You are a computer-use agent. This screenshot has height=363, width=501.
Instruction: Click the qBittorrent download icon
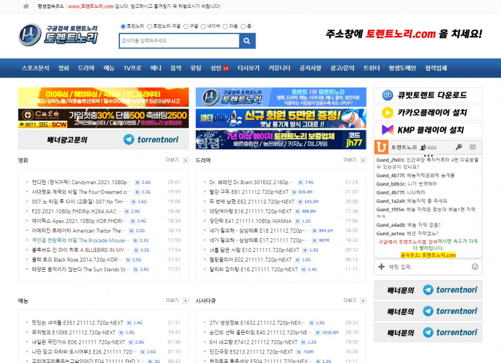(388, 95)
